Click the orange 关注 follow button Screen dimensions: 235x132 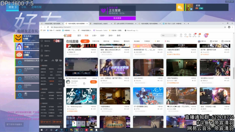(93, 82)
